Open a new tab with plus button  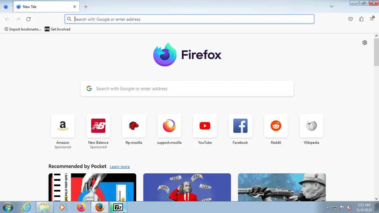point(86,7)
